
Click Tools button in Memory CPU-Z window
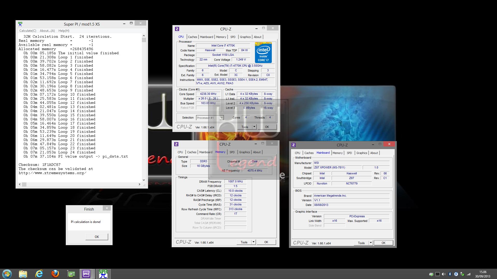(244, 242)
